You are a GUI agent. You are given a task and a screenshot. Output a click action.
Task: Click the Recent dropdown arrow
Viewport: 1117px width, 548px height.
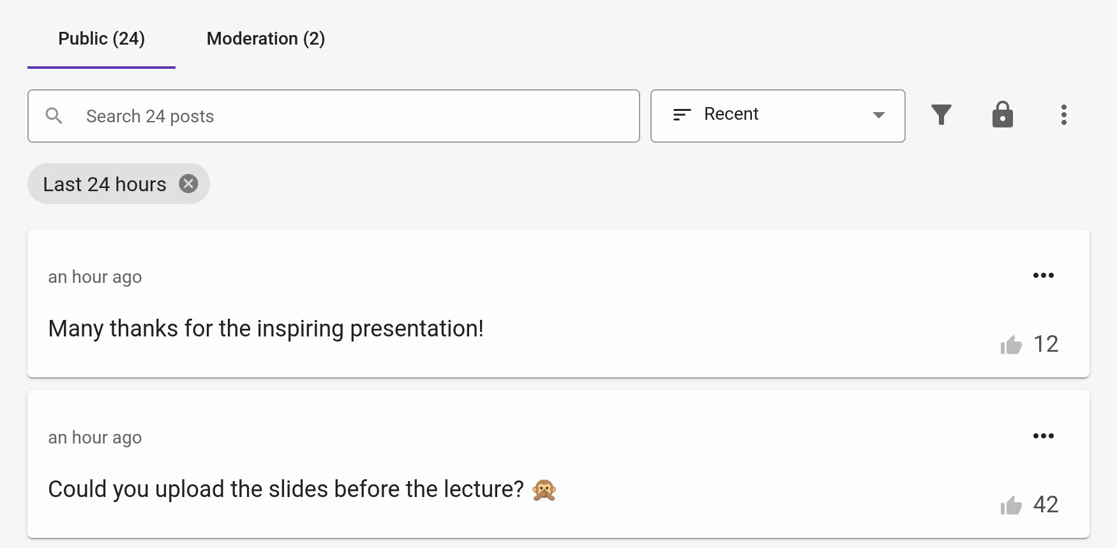tap(879, 115)
